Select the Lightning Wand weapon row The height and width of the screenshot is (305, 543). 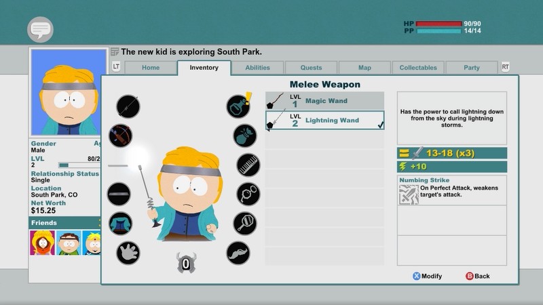point(325,121)
